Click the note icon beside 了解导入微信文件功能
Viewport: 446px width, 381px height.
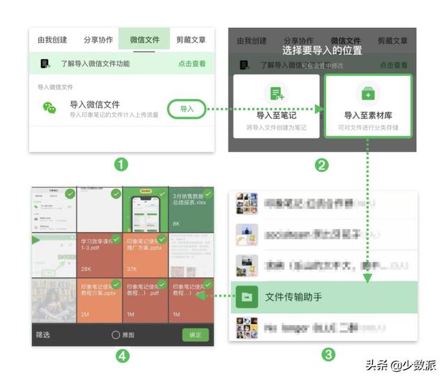tap(45, 63)
